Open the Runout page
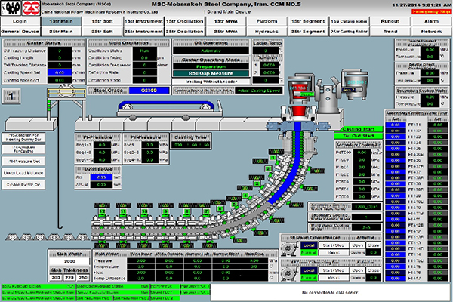The height and width of the screenshot is (302, 453). (x=390, y=21)
